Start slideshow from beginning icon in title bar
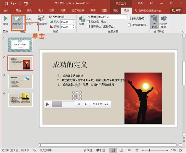The width and height of the screenshot is (186, 153). coord(26,4)
